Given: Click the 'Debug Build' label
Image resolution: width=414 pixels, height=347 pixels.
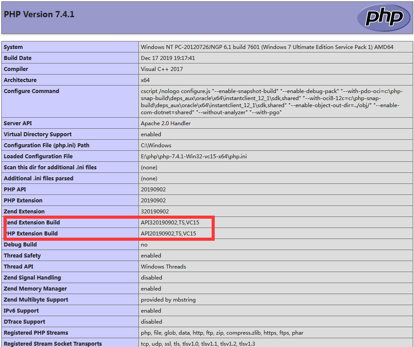Looking at the screenshot, I should [x=20, y=245].
